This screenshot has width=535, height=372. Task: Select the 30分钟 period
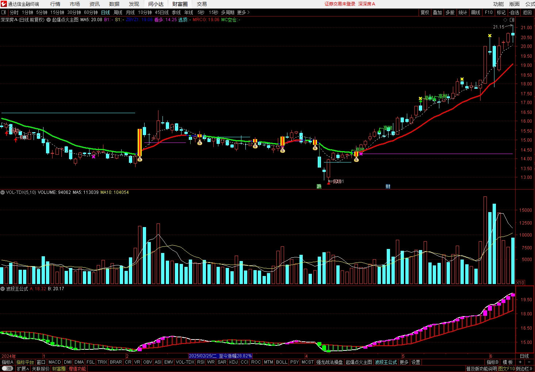pos(74,12)
